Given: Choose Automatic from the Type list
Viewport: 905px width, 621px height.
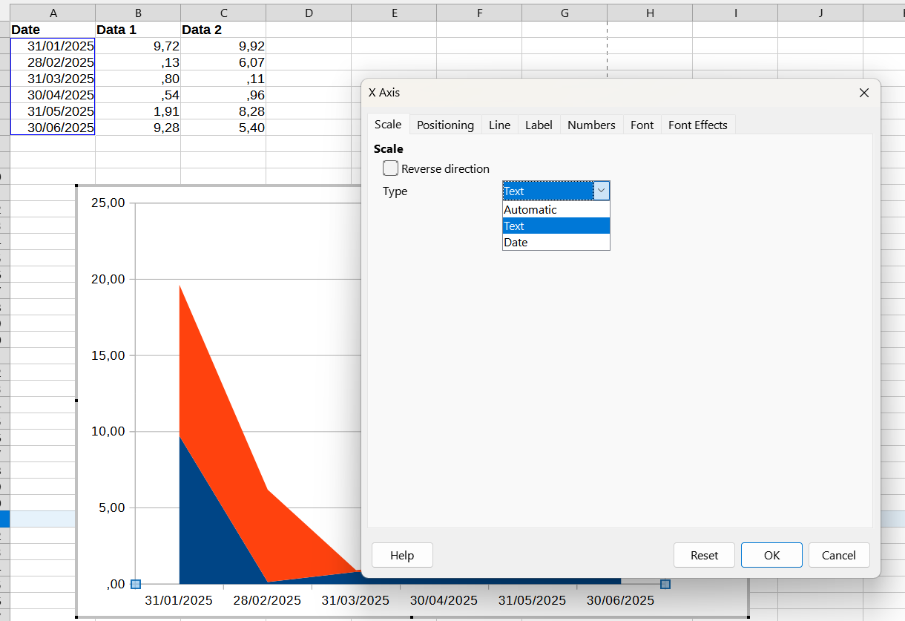Looking at the screenshot, I should point(556,210).
